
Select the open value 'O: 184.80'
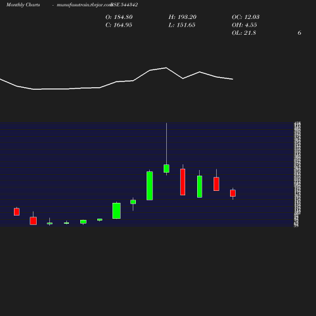[x=119, y=17]
